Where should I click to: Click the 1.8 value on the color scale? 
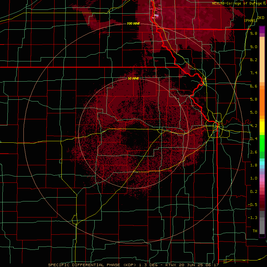[254, 165]
